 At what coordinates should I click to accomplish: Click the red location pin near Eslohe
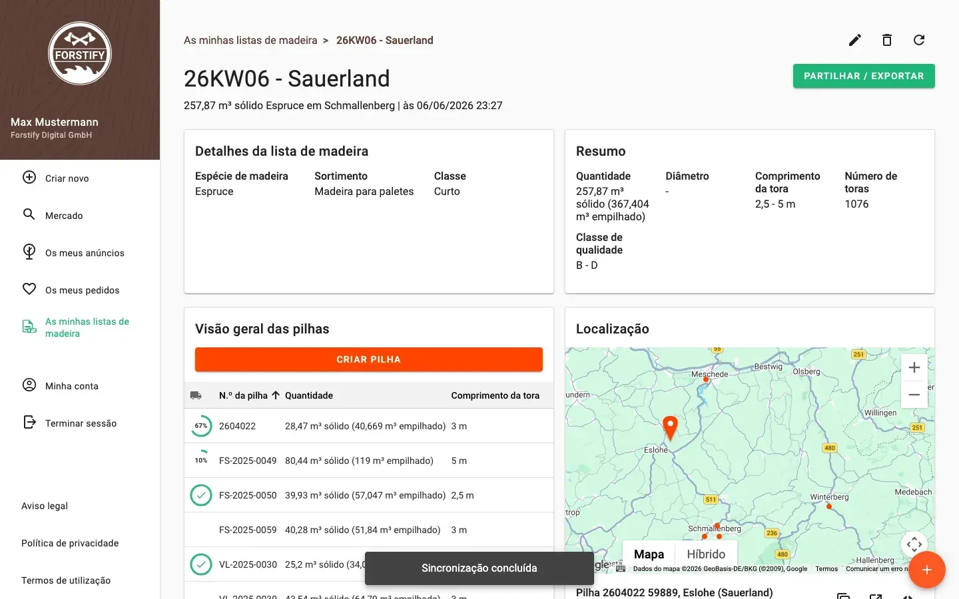[x=670, y=428]
